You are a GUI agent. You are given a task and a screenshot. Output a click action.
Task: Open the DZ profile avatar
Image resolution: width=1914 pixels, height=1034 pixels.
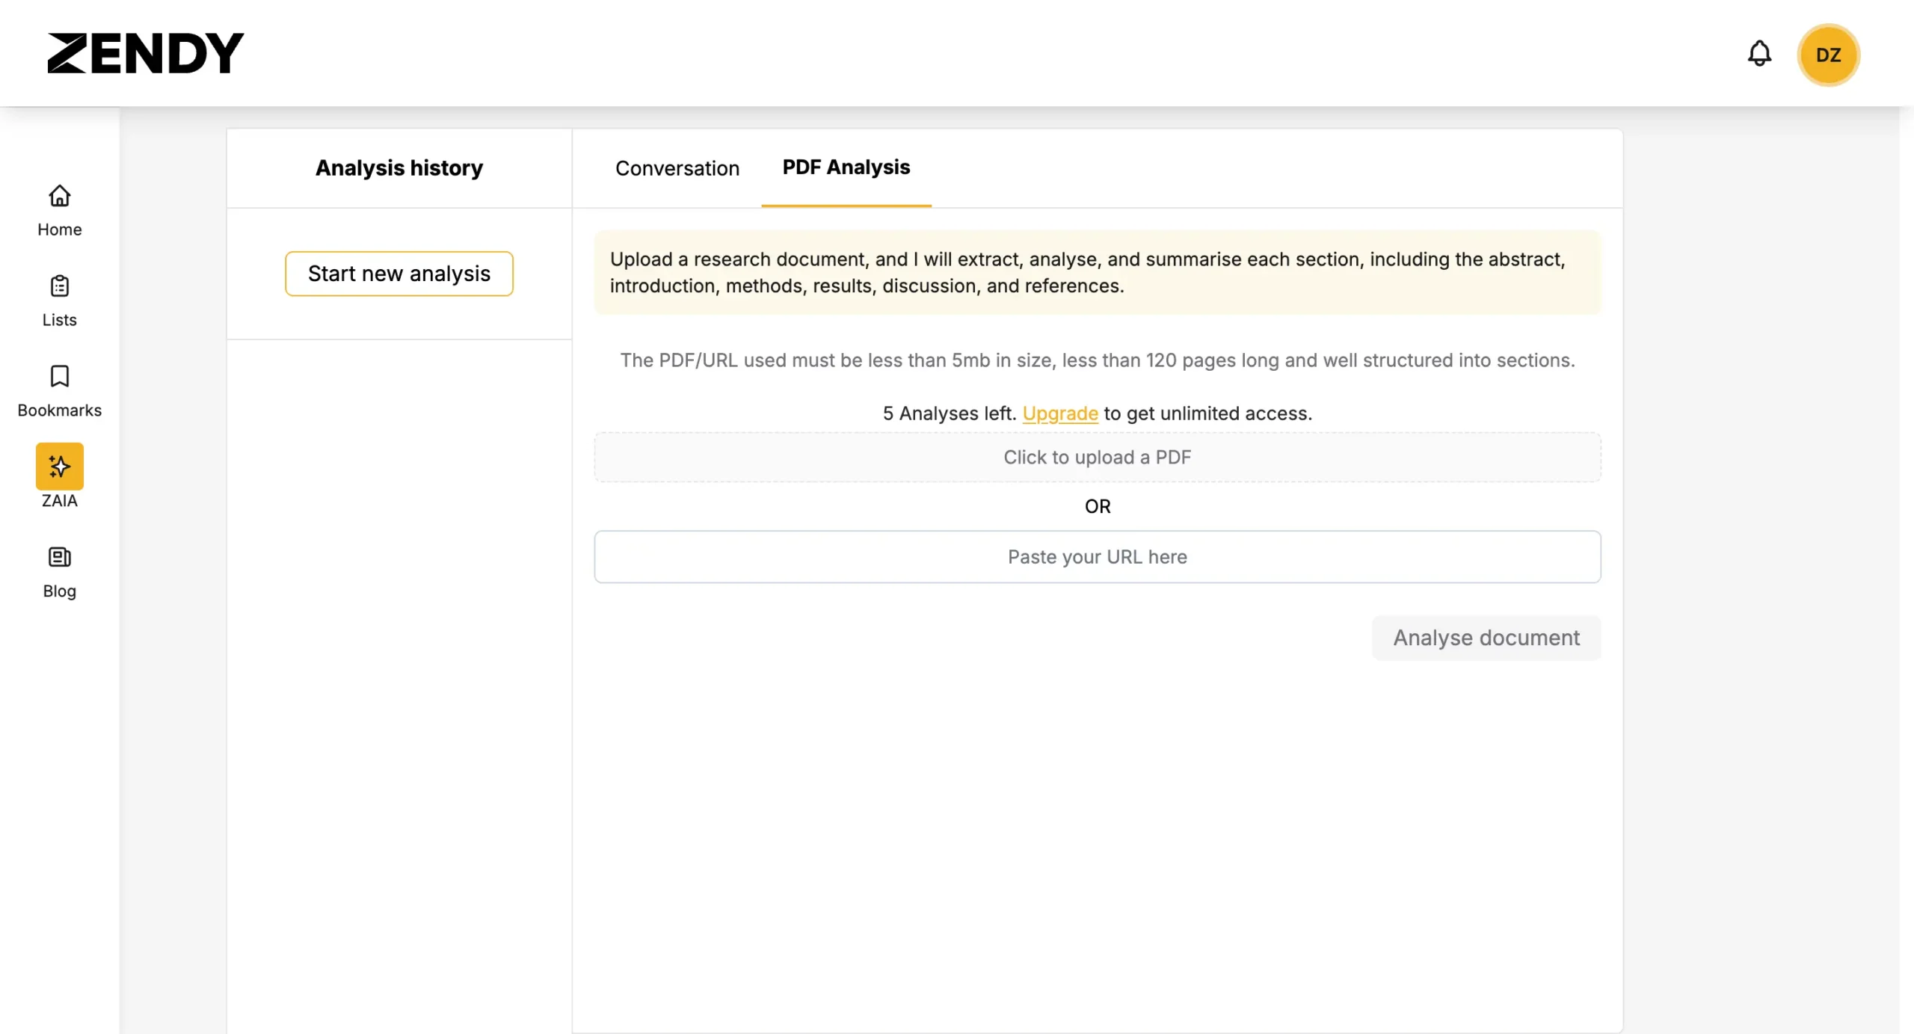[x=1828, y=55]
